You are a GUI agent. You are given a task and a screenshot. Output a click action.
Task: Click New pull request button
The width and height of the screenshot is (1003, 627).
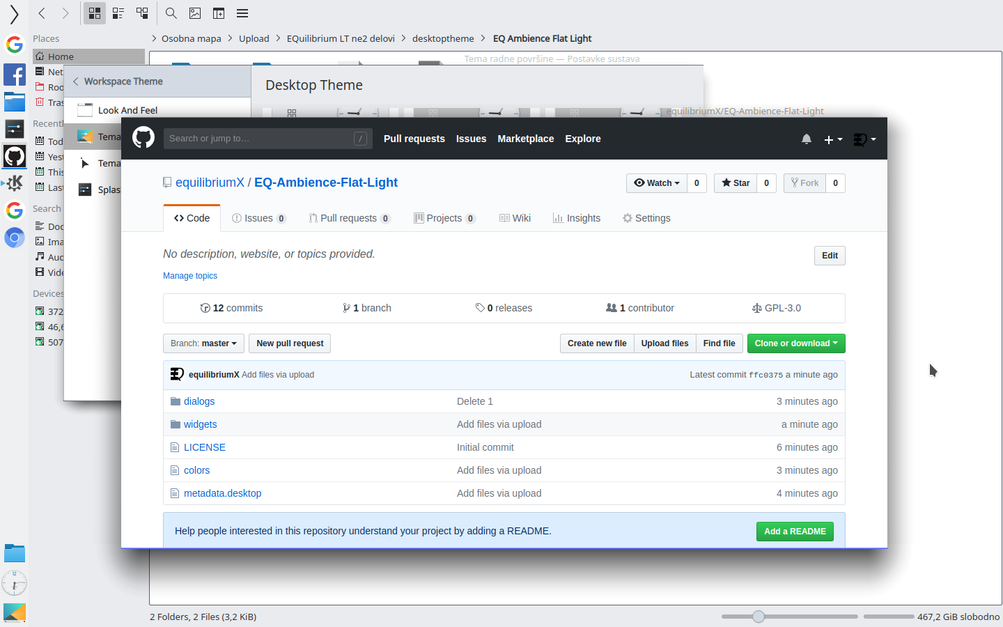tap(290, 343)
